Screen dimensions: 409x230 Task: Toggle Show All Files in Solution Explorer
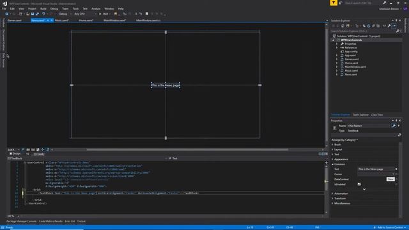click(x=378, y=26)
